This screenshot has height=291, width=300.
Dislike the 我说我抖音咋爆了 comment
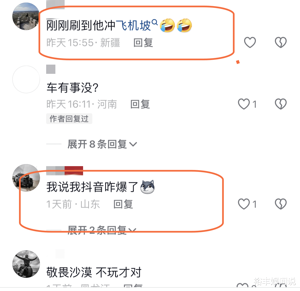(x=281, y=204)
